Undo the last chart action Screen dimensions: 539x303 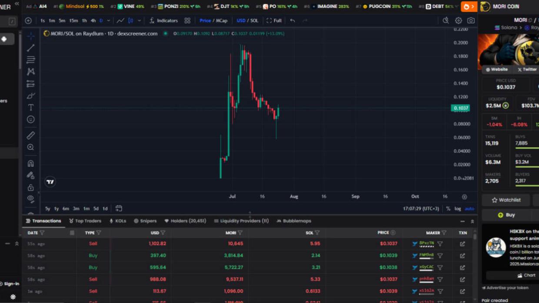(293, 20)
